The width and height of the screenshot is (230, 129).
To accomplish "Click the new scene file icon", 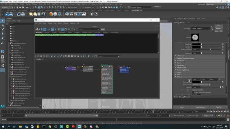I will 17,7.
